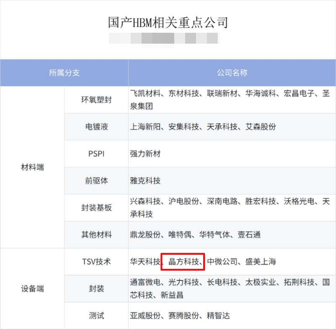Select company name 沪电股份
The height and width of the screenshot is (329, 336).
184,201
